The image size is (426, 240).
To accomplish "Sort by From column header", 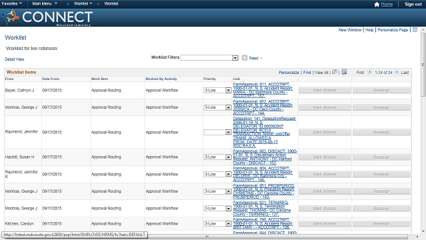I will click(9, 79).
